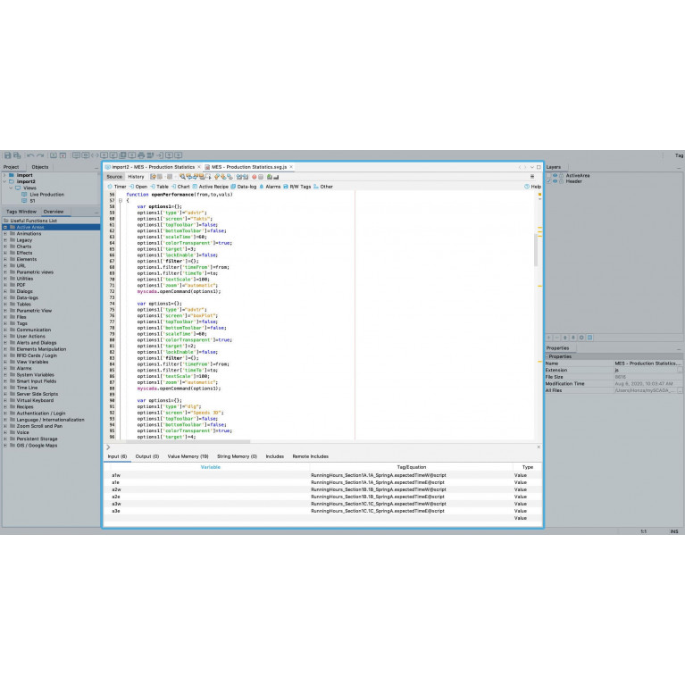Image resolution: width=685 pixels, height=685 pixels.
Task: Collapse the Views tree node
Action: (x=12, y=188)
